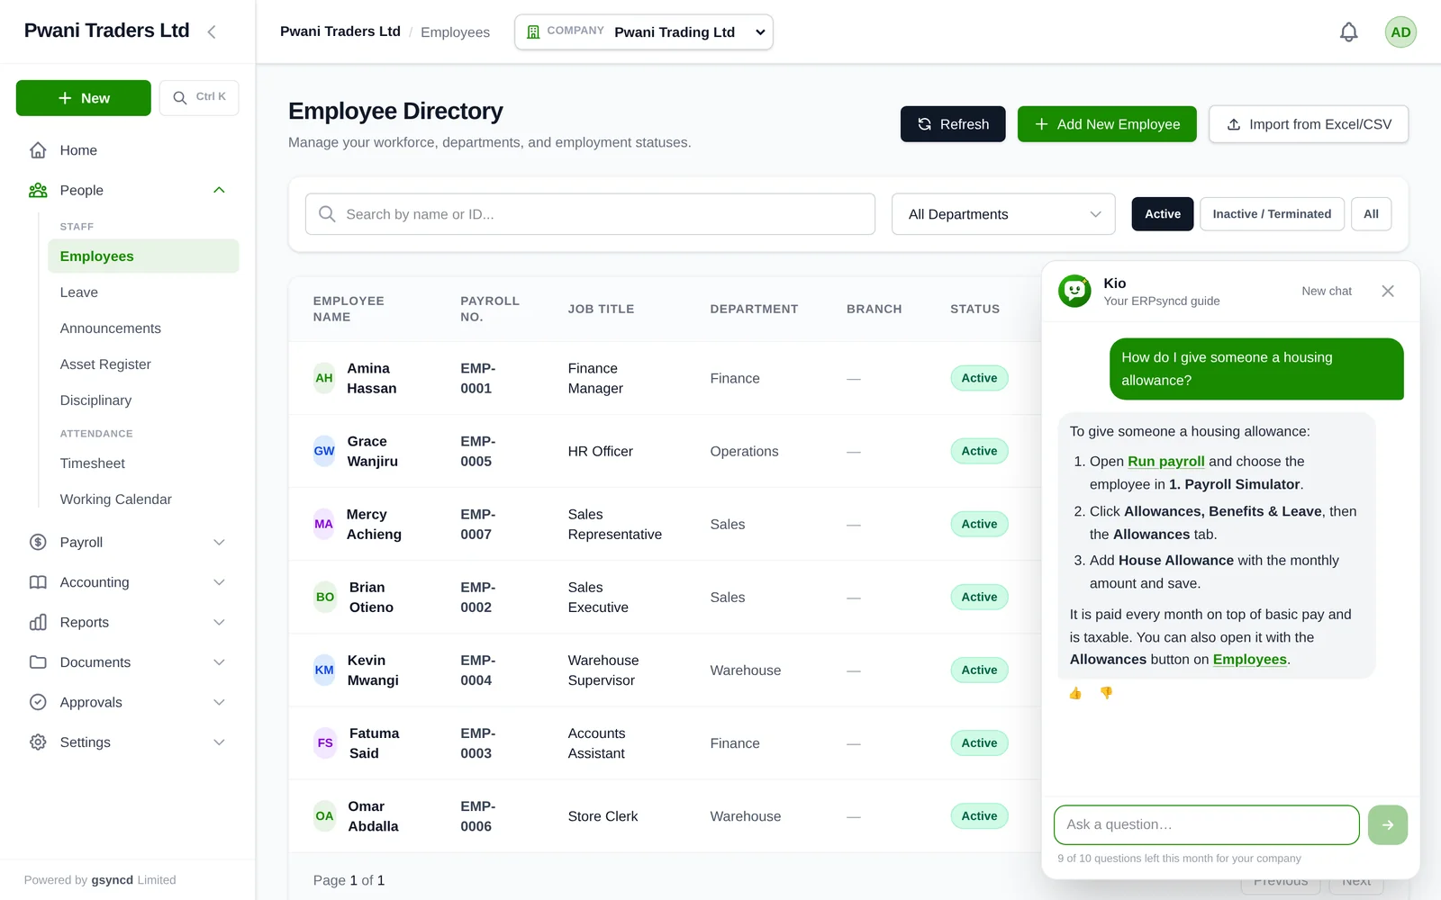Expand the Payroll section chevron
Image resolution: width=1441 pixels, height=900 pixels.
219,542
